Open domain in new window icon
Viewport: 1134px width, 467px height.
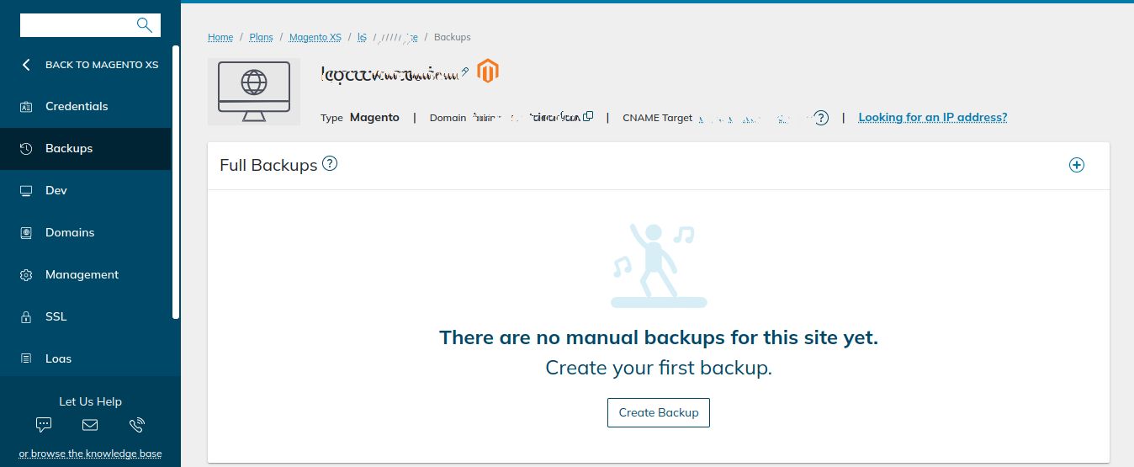589,116
